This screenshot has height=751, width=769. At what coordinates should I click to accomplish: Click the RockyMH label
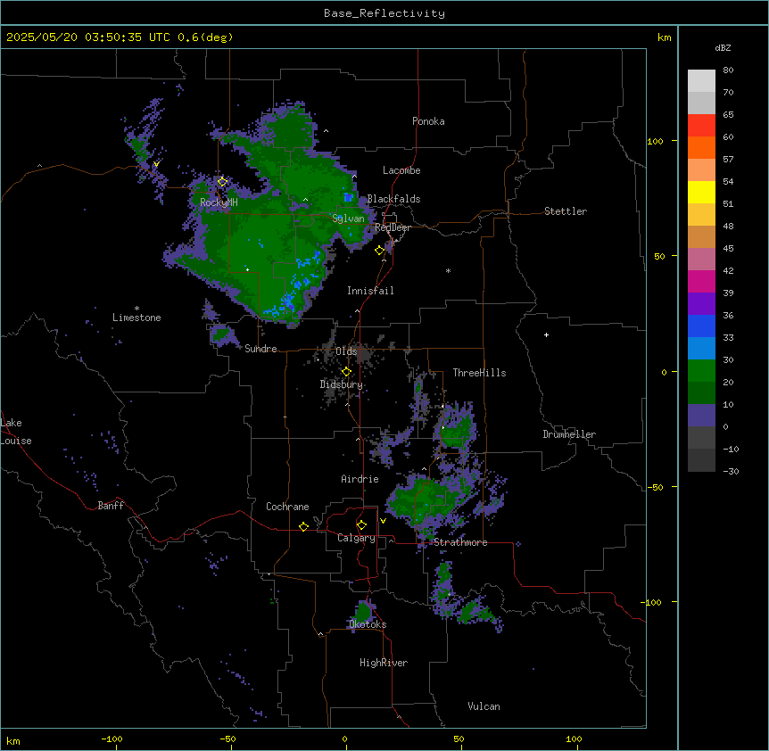(219, 202)
